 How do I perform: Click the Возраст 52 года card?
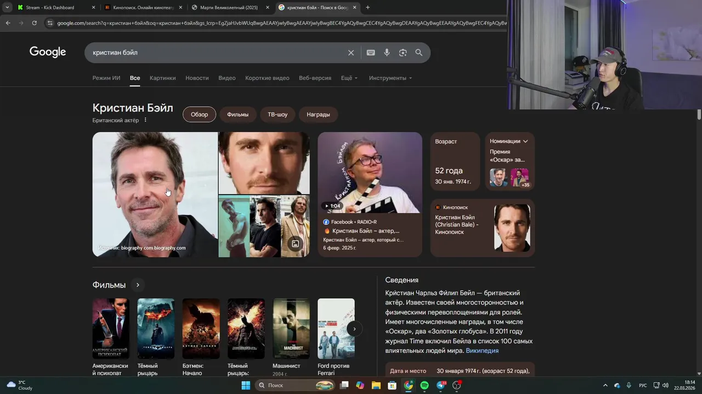coord(455,161)
